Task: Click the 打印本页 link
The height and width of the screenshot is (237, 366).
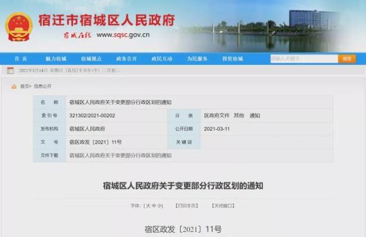Action: click(x=187, y=206)
